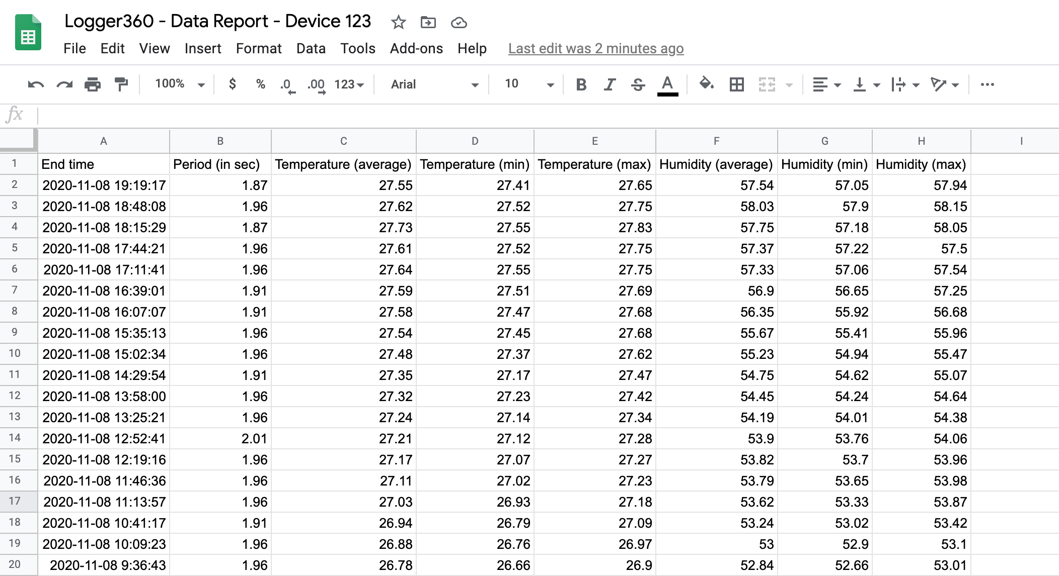Screen dimensions: 1059x576
Task: Select column C header
Action: 344,141
